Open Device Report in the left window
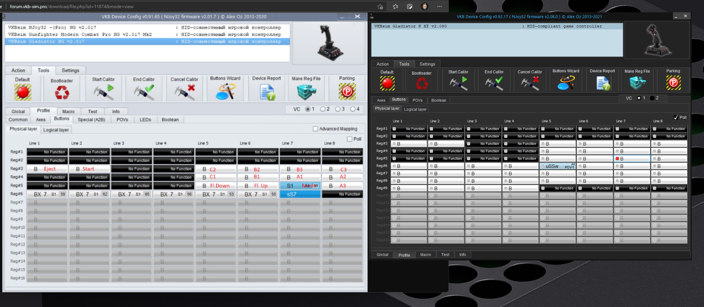Image resolution: width=704 pixels, height=307 pixels. click(268, 92)
